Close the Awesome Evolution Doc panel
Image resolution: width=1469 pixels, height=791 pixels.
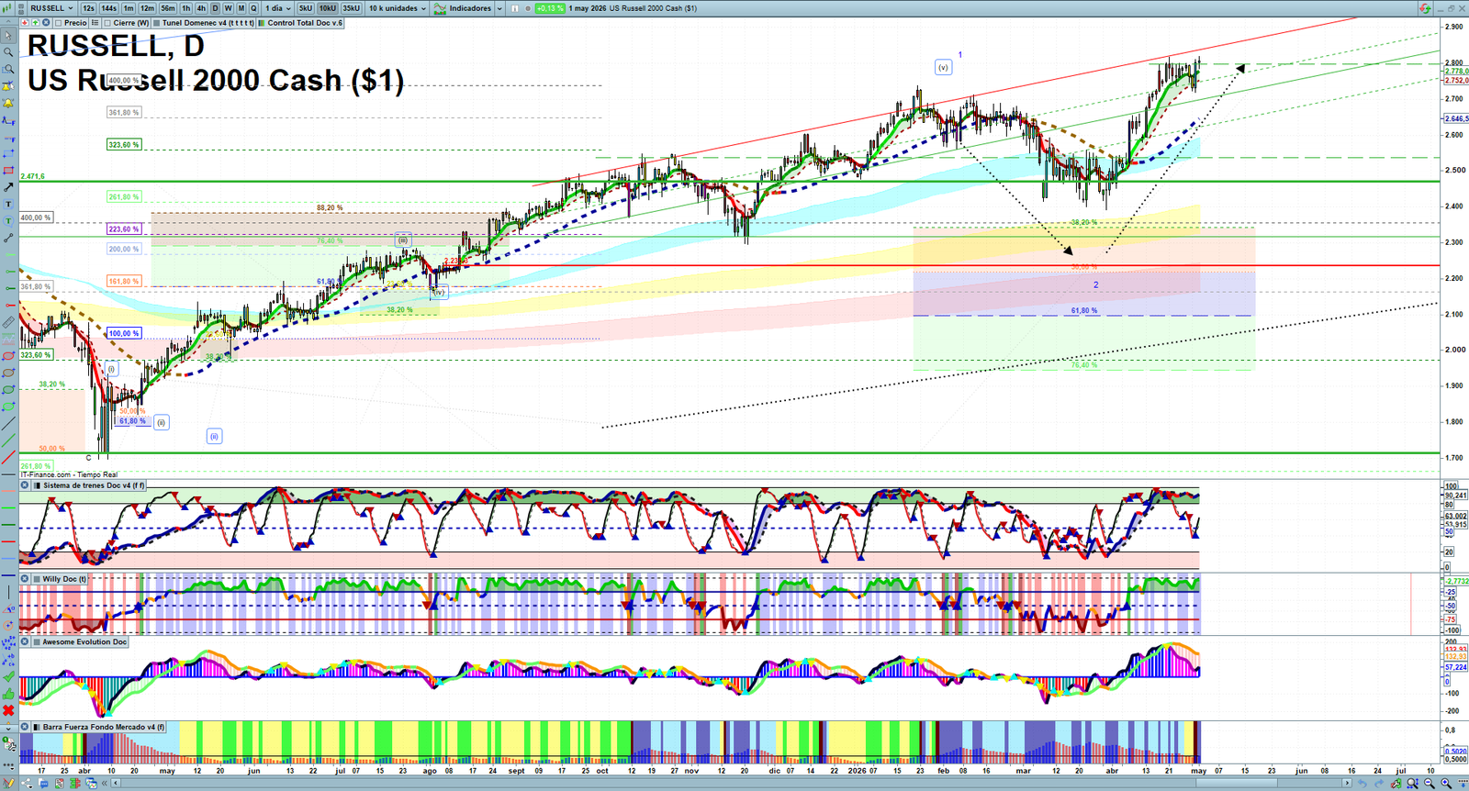point(25,641)
